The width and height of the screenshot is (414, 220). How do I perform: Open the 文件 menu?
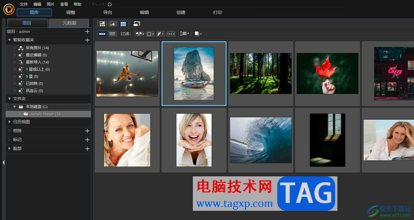24,4
